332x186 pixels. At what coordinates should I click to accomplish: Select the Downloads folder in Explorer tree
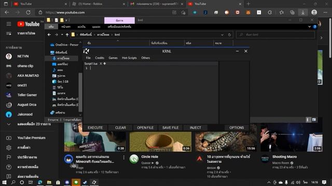(x=61, y=58)
